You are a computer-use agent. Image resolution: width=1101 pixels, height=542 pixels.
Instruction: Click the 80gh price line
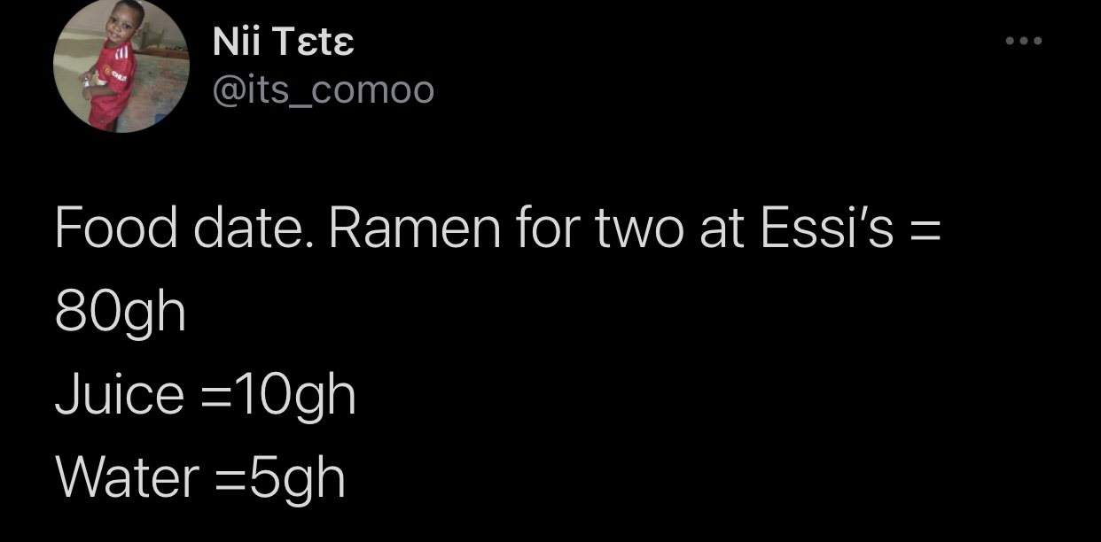point(121,314)
